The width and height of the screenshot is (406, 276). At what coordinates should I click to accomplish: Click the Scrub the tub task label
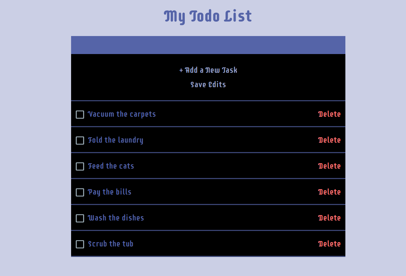111,244
